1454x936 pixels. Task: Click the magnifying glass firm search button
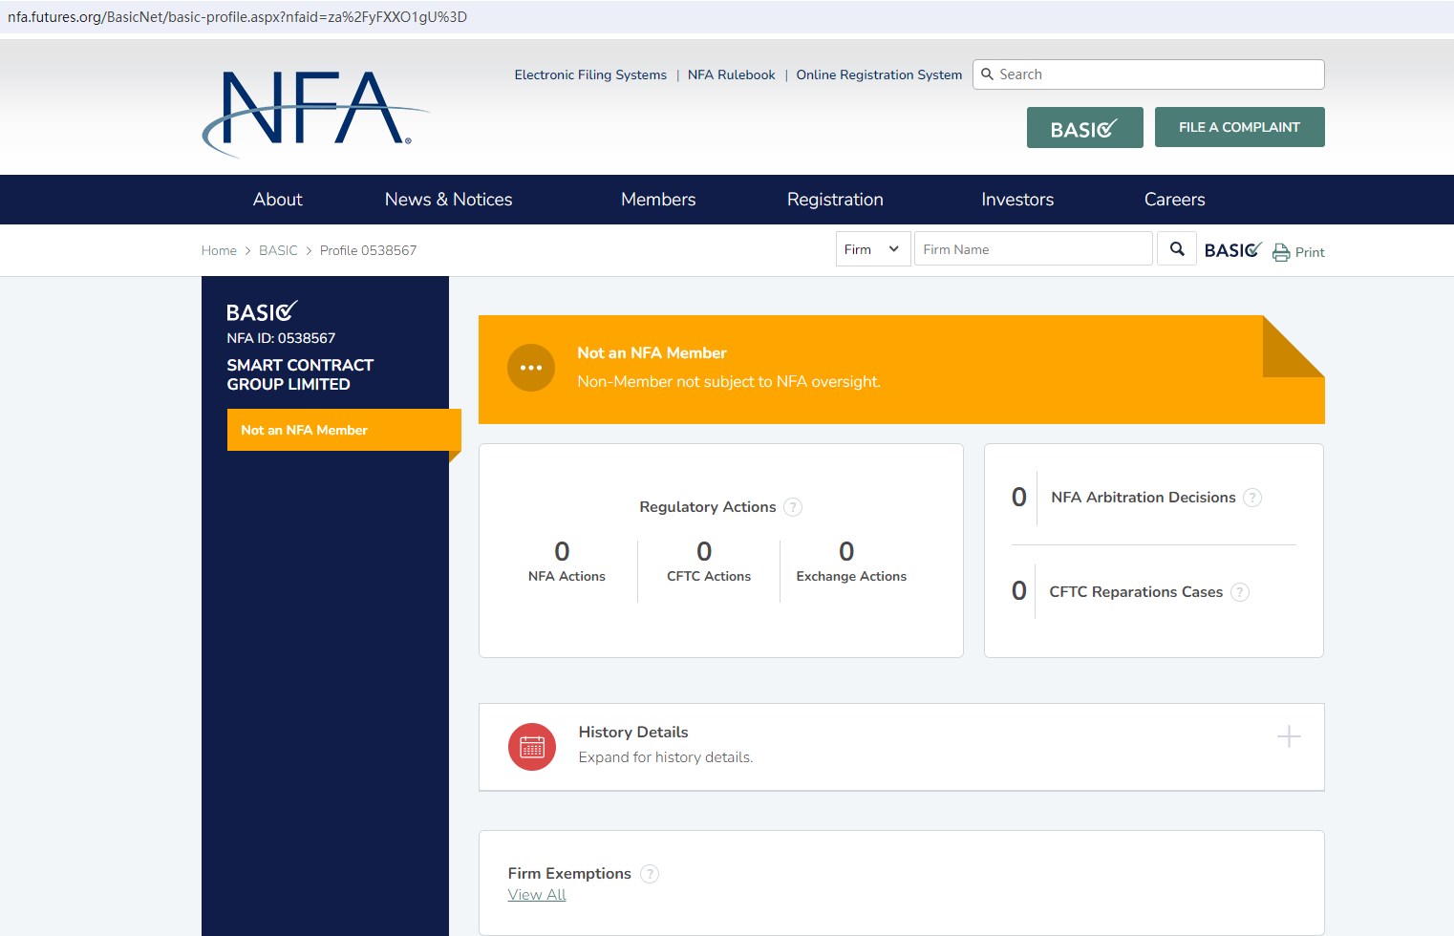click(x=1177, y=249)
